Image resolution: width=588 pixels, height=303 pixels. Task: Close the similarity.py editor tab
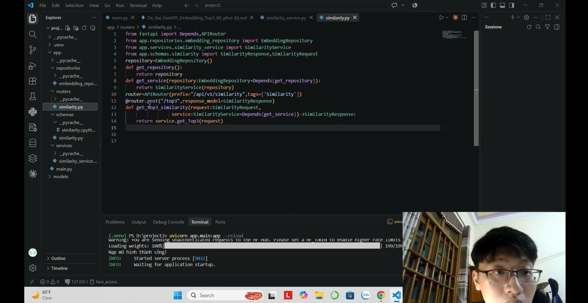pos(355,18)
